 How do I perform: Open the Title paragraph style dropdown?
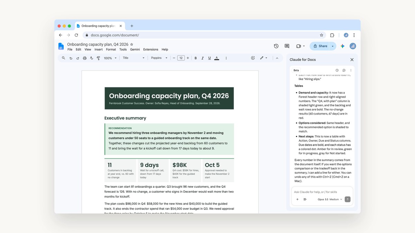pyautogui.click(x=133, y=58)
